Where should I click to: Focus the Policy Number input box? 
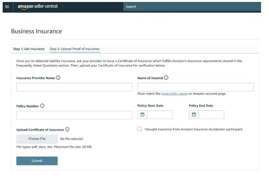pyautogui.click(x=74, y=115)
